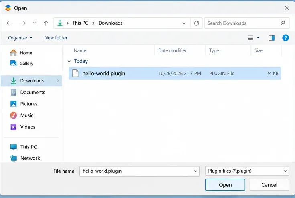Screen dimensions: 295x198
Task: Expand Downloads sidebar chevron
Action: click(x=58, y=81)
